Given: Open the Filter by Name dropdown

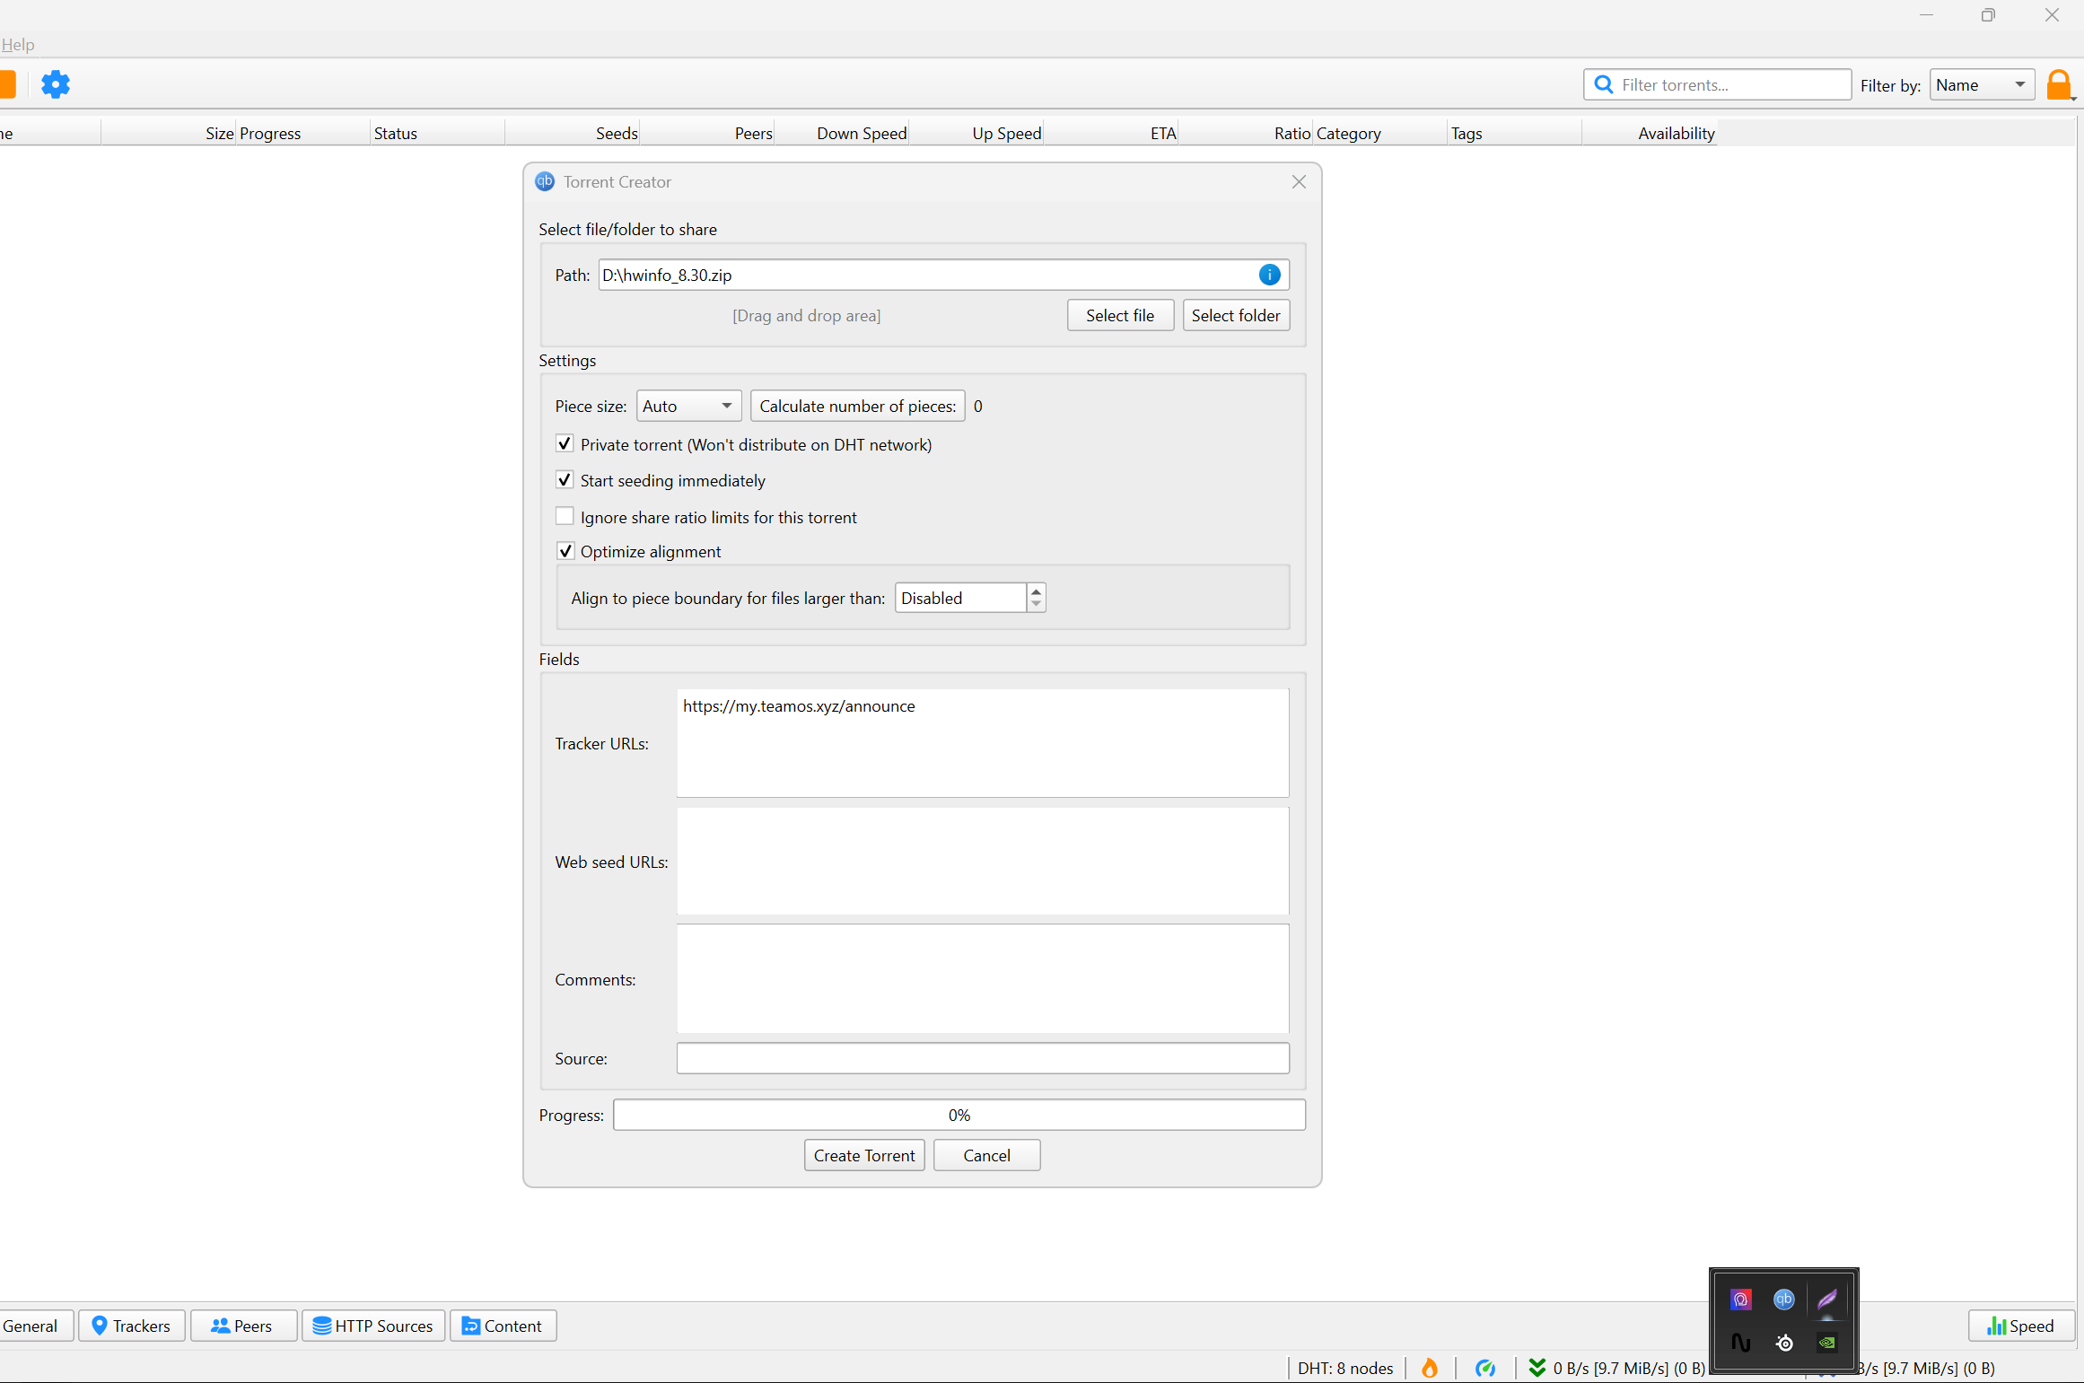Looking at the screenshot, I should coord(1982,84).
